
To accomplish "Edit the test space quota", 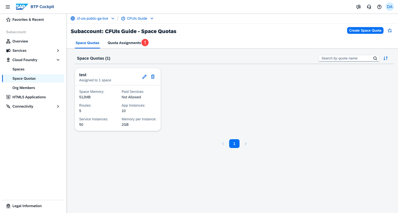I will (144, 77).
